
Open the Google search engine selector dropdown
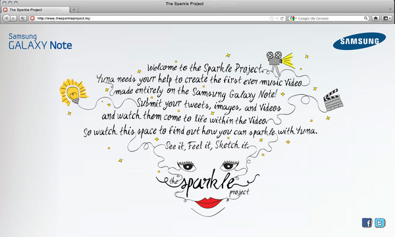click(293, 18)
